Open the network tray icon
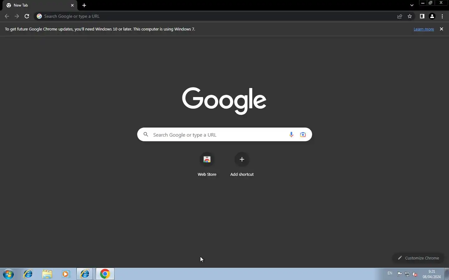449x280 pixels. coord(407,274)
